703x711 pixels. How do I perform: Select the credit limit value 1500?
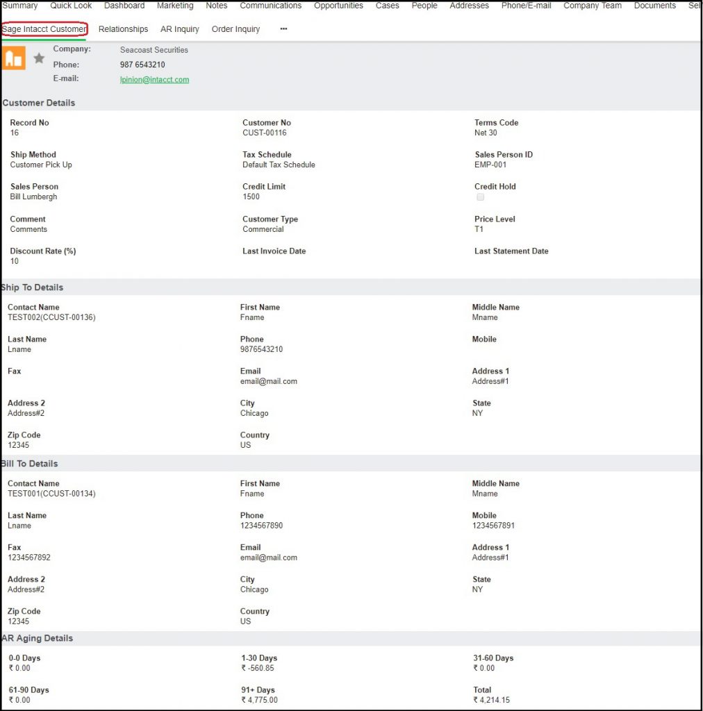(x=251, y=196)
